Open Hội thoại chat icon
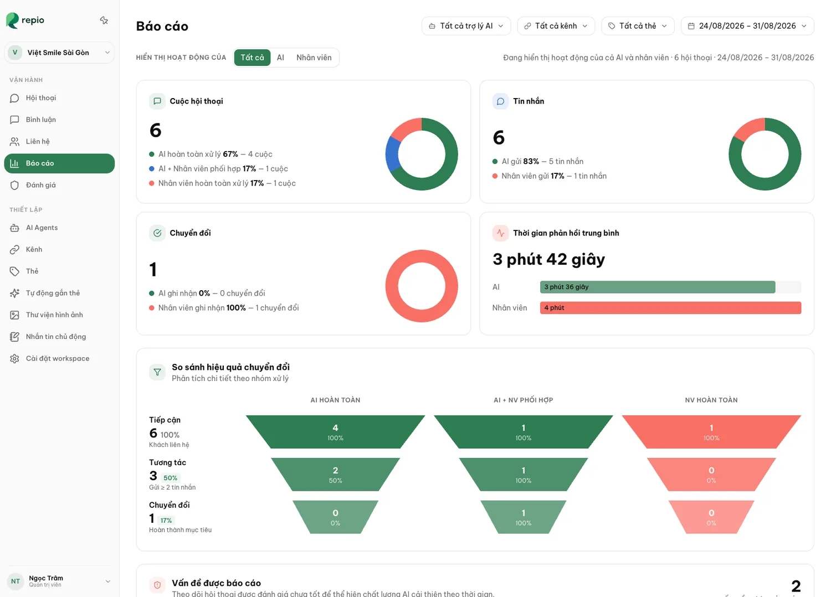Screen dimensions: 831x597 pyautogui.click(x=15, y=98)
